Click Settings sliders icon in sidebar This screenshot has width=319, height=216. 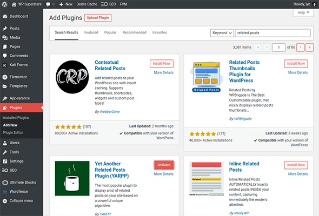coord(5,161)
